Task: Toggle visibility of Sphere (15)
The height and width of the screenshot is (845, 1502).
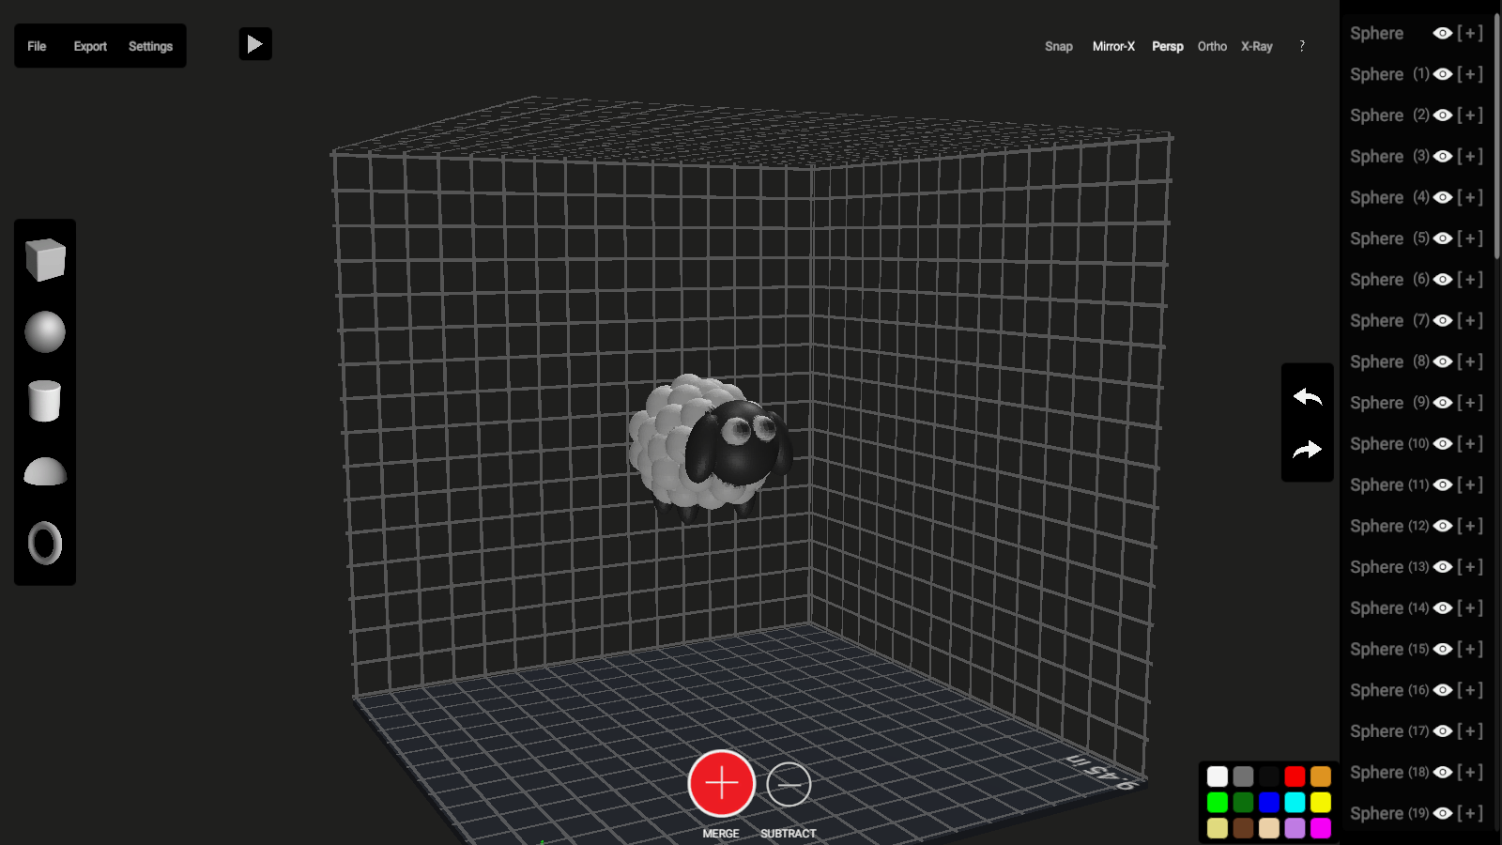Action: coord(1443,649)
